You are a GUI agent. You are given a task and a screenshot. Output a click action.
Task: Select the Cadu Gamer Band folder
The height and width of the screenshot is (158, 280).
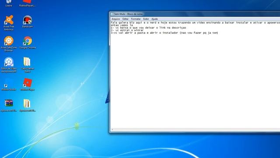coord(27,65)
